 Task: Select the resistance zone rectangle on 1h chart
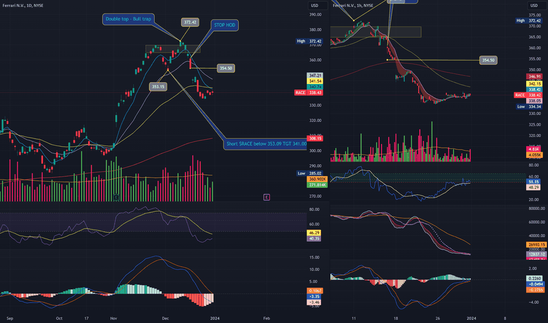tap(376, 32)
